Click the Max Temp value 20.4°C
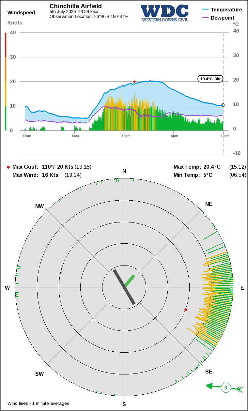 pos(212,167)
